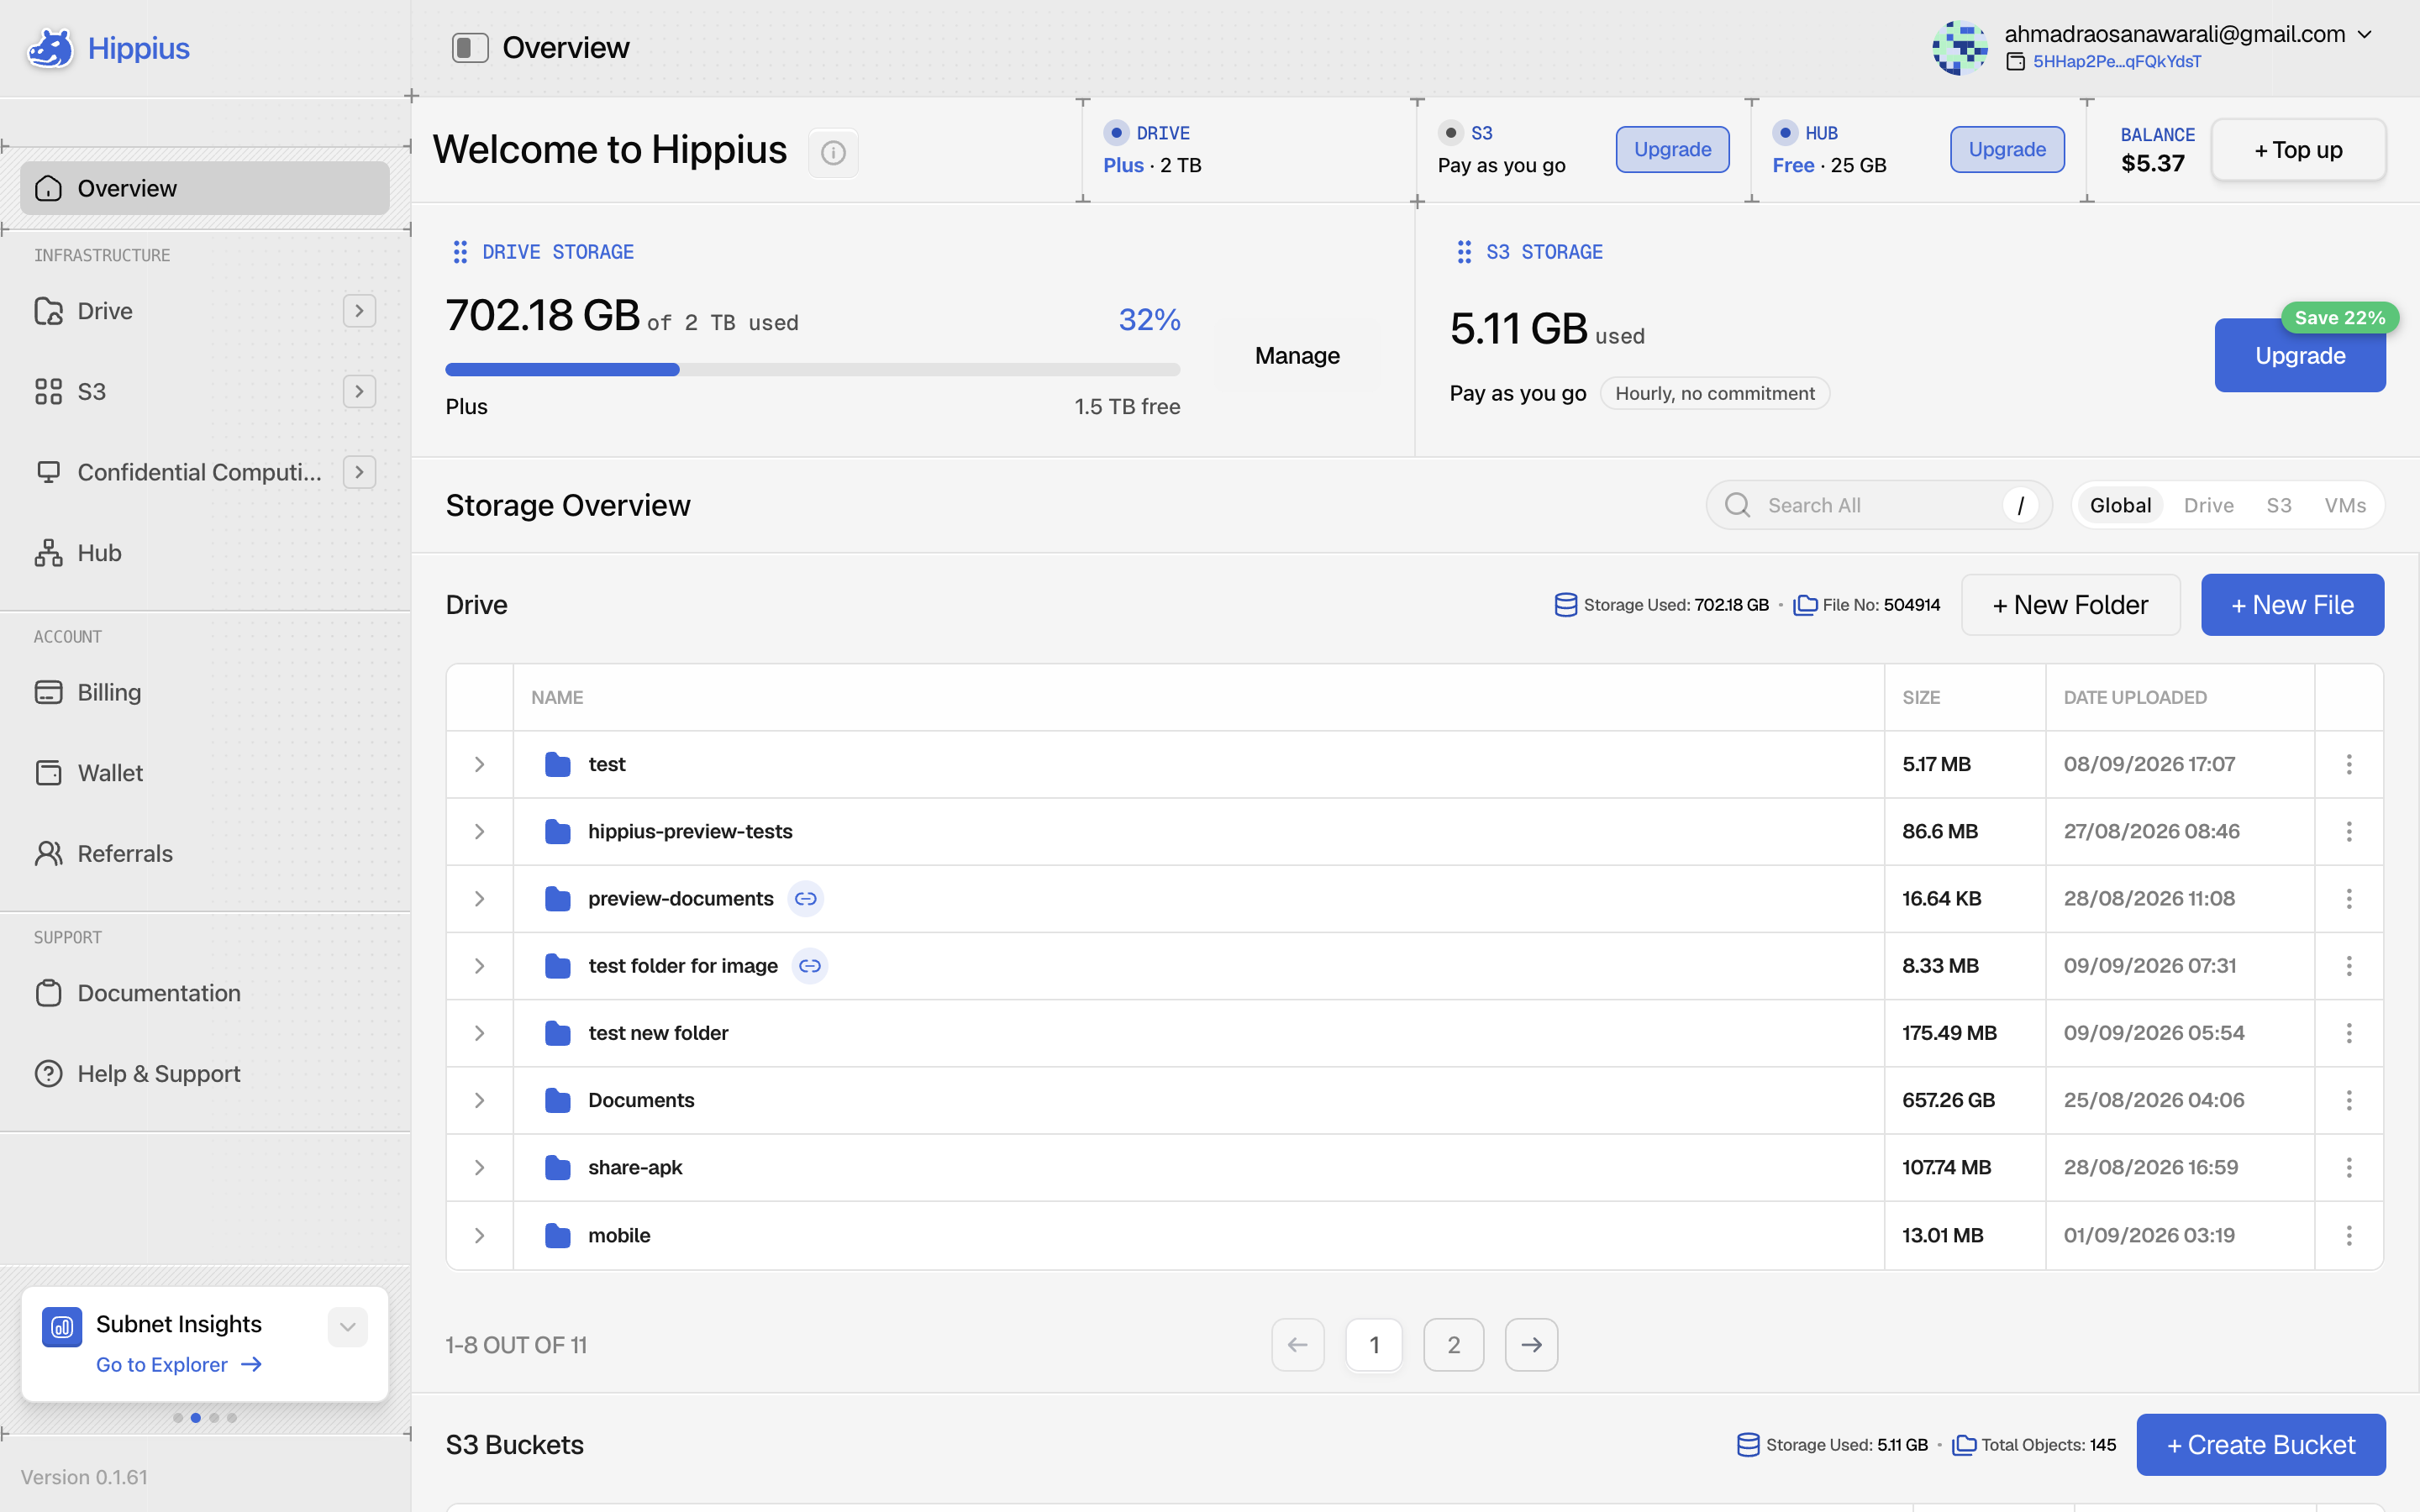Viewport: 2420px width, 1512px height.
Task: Open more options for test folder for image
Action: tap(2349, 966)
